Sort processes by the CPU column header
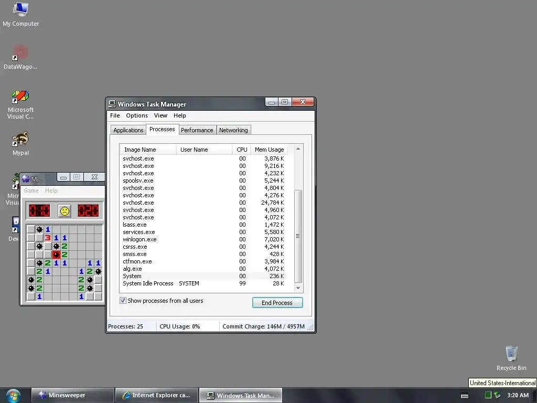537x403 pixels. [241, 150]
